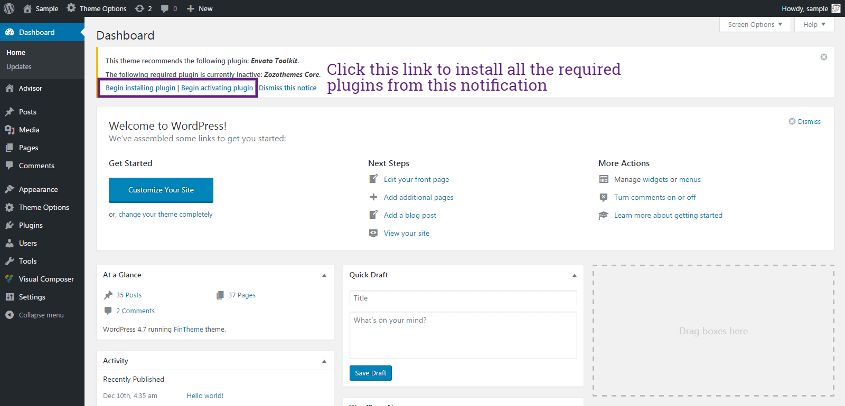The image size is (845, 406).
Task: Click the Save Draft button
Action: pyautogui.click(x=371, y=373)
